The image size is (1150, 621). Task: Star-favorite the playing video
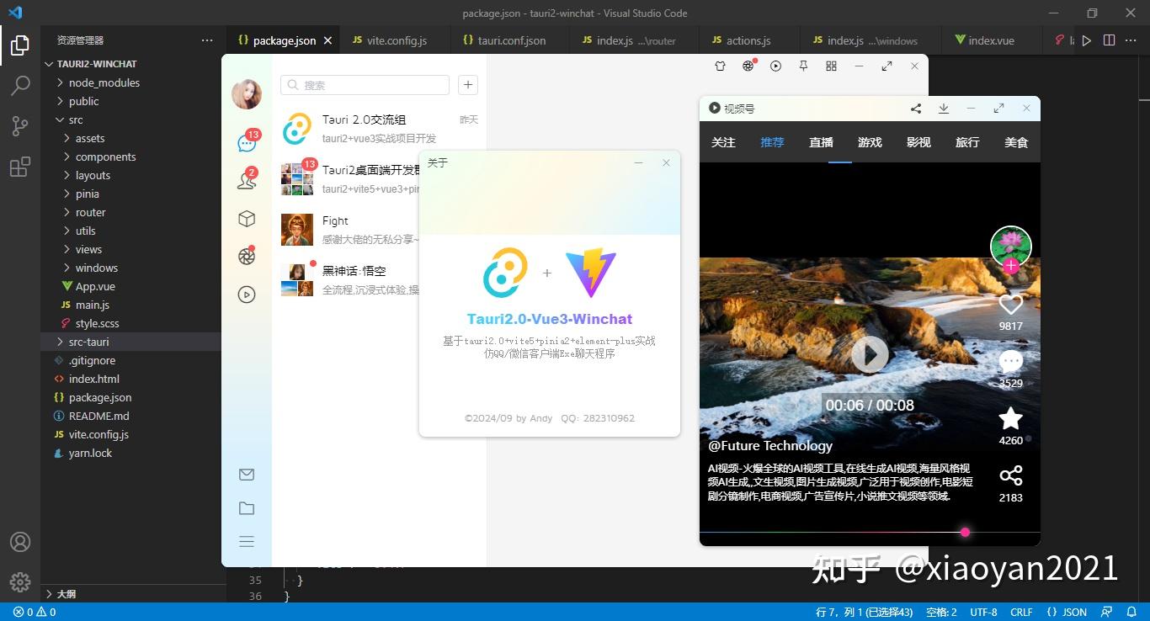click(1010, 419)
